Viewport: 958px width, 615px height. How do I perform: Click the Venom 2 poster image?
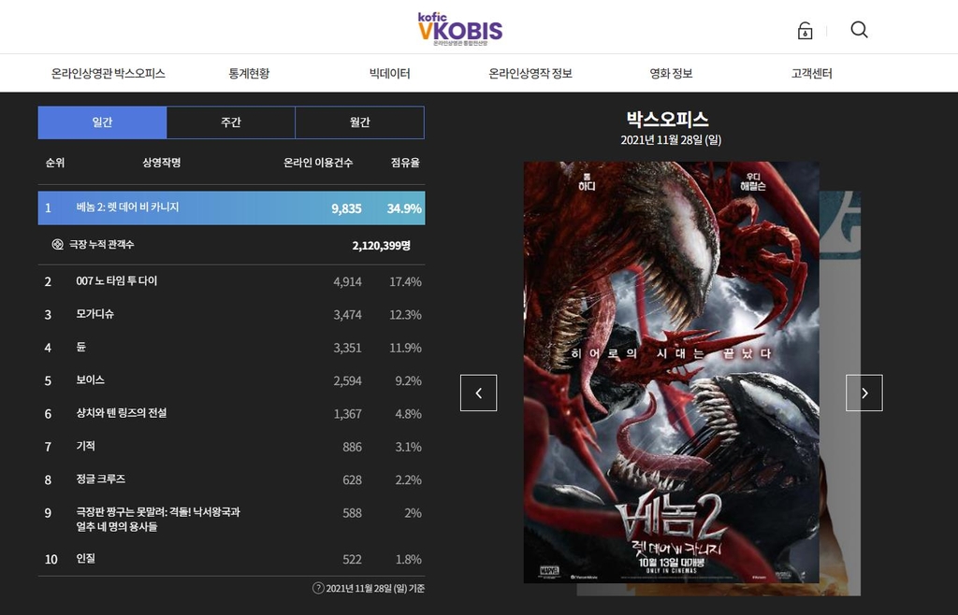(x=671, y=372)
